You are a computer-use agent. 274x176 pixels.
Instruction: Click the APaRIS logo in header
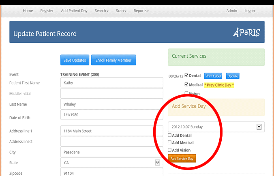click(246, 33)
